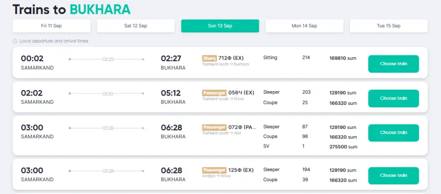441x194 pixels.
Task: Click the 05:12 arrival time
Action: pyautogui.click(x=171, y=93)
